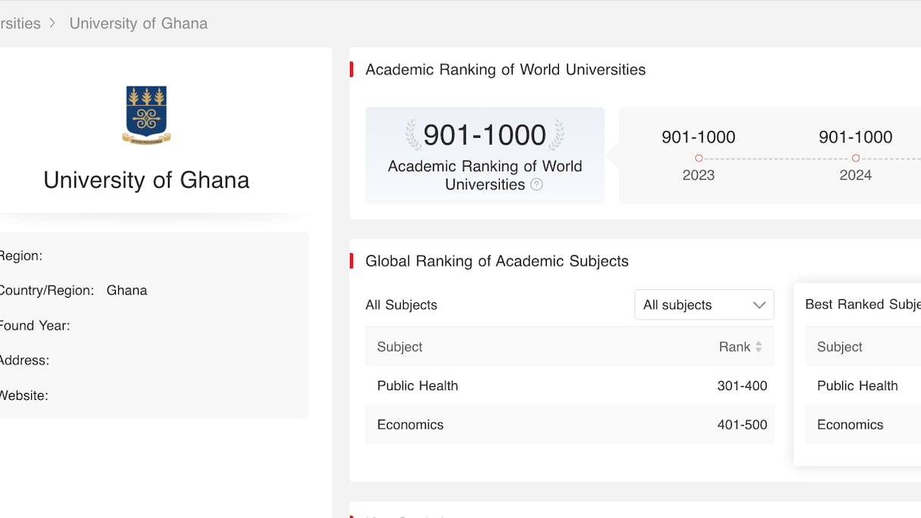
Task: Click the Rank column header
Action: click(x=734, y=347)
